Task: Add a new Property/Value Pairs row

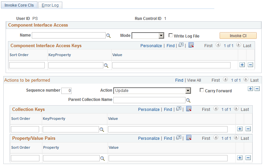Action: 240,158
